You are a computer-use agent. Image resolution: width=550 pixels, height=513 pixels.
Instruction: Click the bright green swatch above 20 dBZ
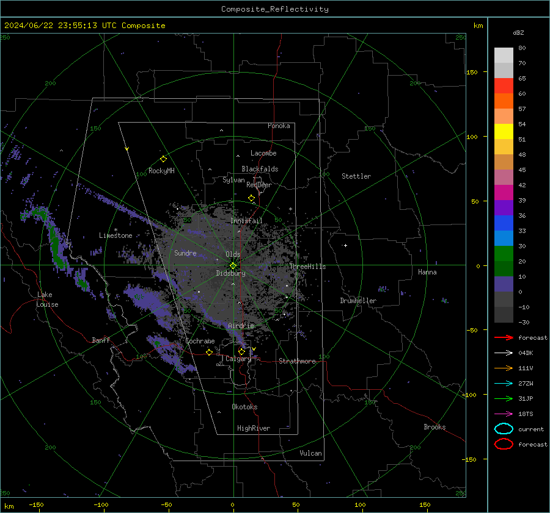(x=504, y=254)
